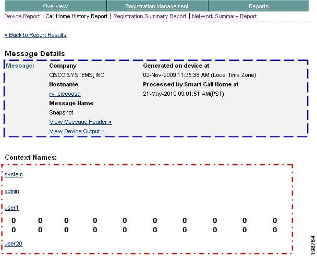The height and width of the screenshot is (256, 317).
Task: Click the Message Details heading
Action: tap(35, 54)
